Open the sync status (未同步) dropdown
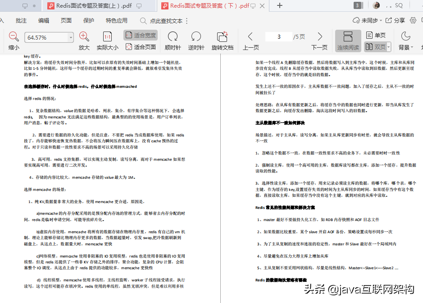The image size is (423, 303). point(367,21)
